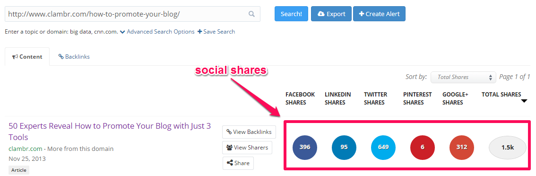Click the Create Alert button
Image resolution: width=536 pixels, height=176 pixels.
pos(379,14)
